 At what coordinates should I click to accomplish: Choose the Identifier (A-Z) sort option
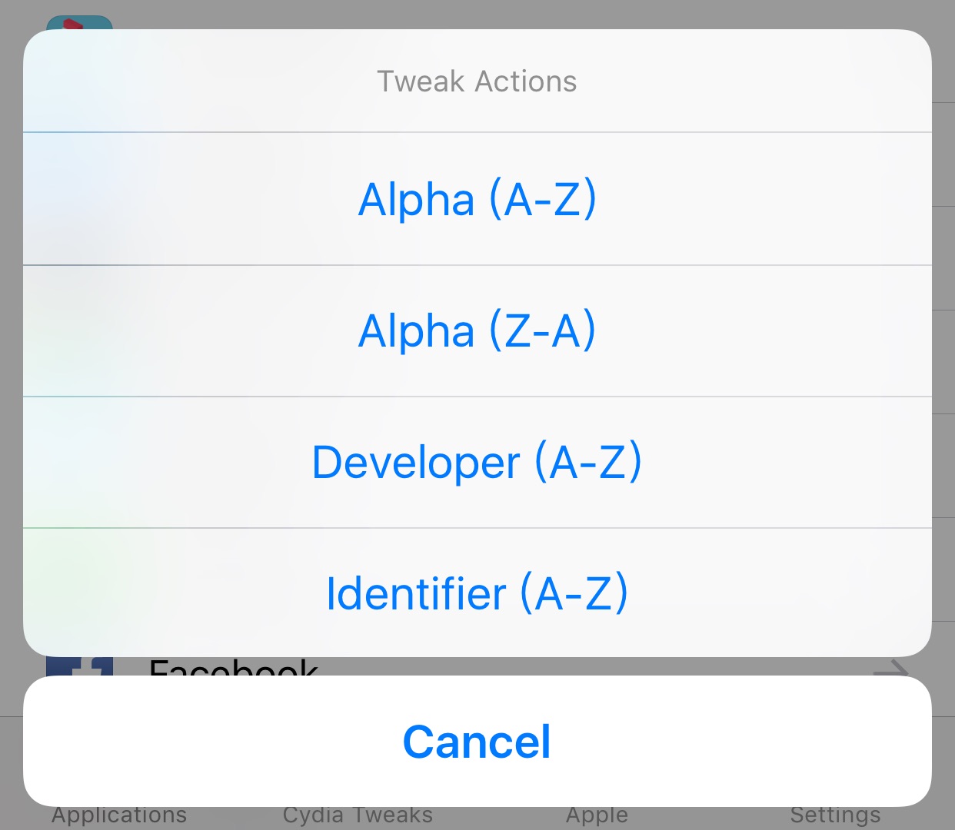(477, 593)
